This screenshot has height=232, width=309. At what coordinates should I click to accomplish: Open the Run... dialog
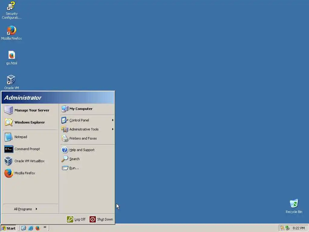87,168
